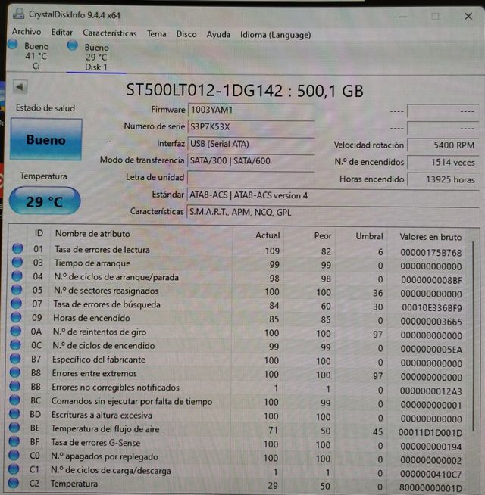The image size is (485, 495).
Task: Select the Disk 1 tab at 29 °C
Action: 95,57
